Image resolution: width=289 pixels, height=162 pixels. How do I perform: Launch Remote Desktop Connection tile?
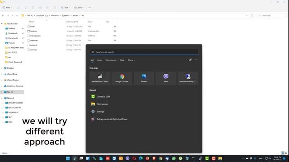tap(188, 78)
